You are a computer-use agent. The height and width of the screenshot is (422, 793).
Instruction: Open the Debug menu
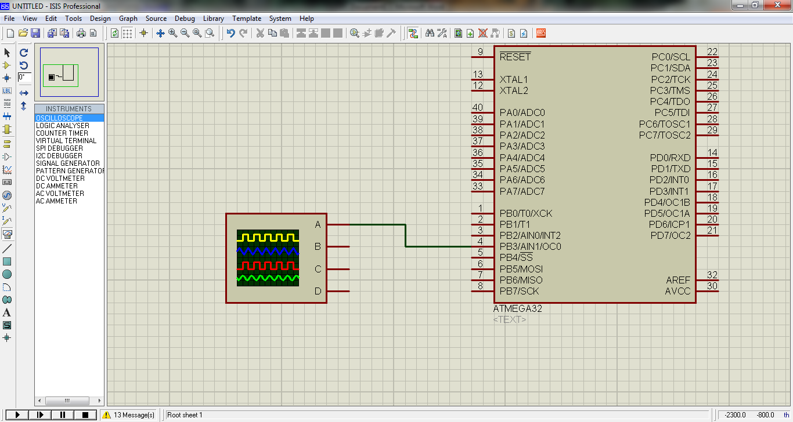(x=185, y=18)
